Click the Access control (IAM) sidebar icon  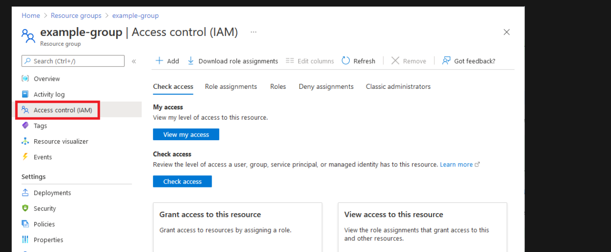coord(25,110)
